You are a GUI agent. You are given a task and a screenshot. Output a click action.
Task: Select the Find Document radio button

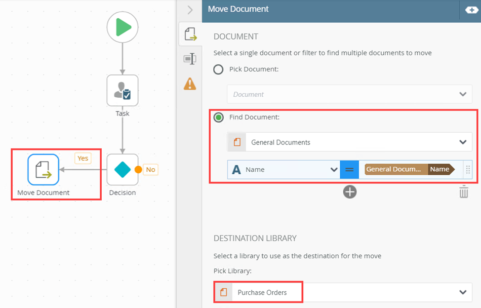click(218, 118)
